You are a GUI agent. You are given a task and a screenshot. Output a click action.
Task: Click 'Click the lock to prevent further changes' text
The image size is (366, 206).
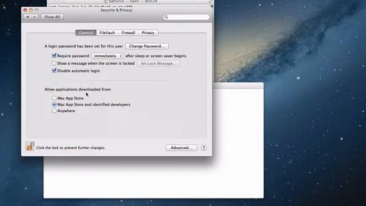(71, 148)
